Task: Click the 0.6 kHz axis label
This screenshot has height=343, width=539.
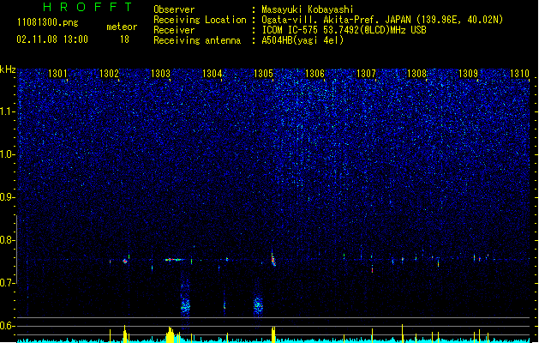Action: [8, 326]
